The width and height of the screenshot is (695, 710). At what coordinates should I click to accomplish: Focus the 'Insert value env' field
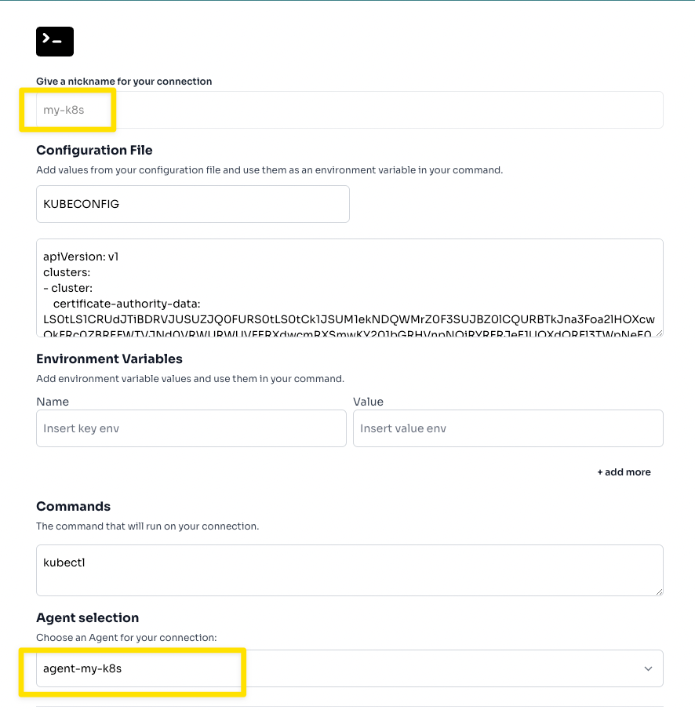click(x=508, y=428)
